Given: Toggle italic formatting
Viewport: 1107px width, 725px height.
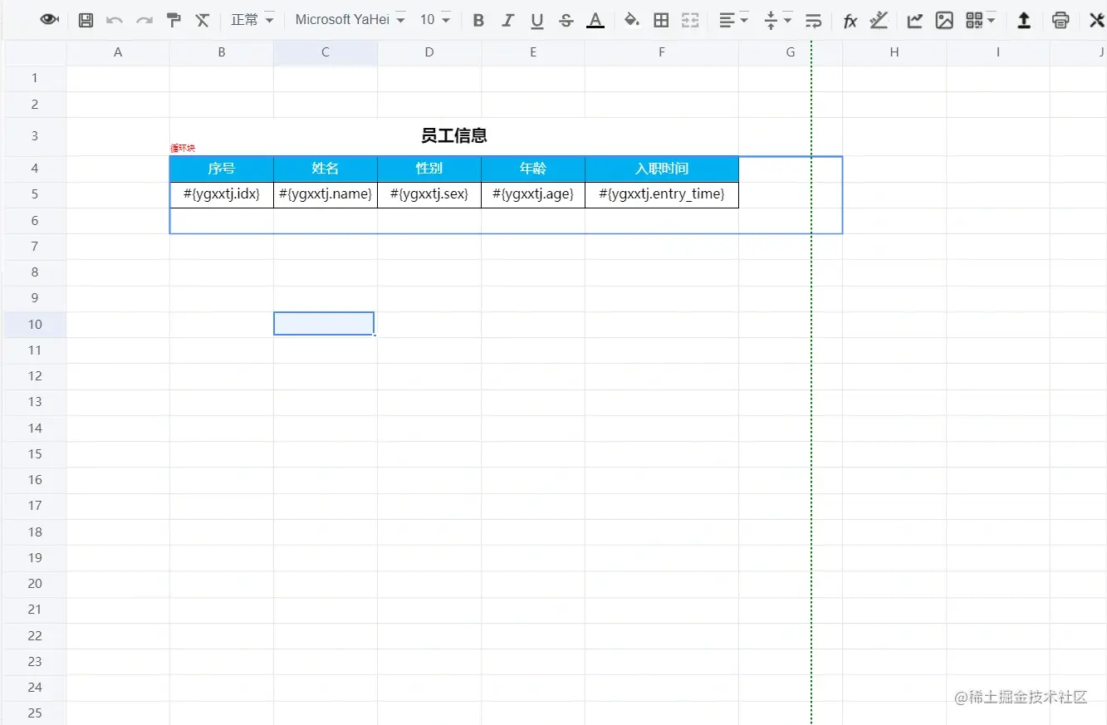Looking at the screenshot, I should (508, 20).
